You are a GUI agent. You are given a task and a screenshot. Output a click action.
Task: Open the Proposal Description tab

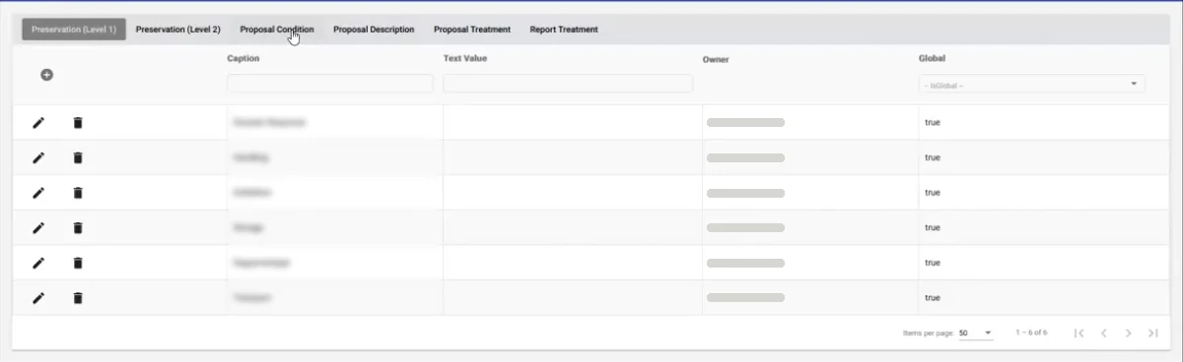click(374, 30)
